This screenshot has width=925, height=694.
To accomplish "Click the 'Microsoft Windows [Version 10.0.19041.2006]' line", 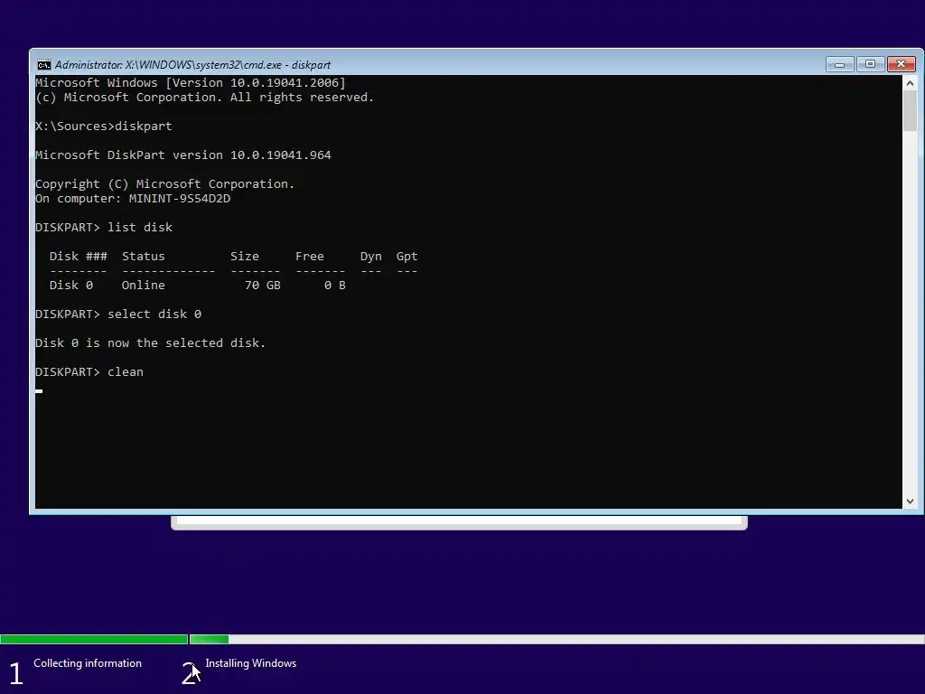I will [190, 82].
